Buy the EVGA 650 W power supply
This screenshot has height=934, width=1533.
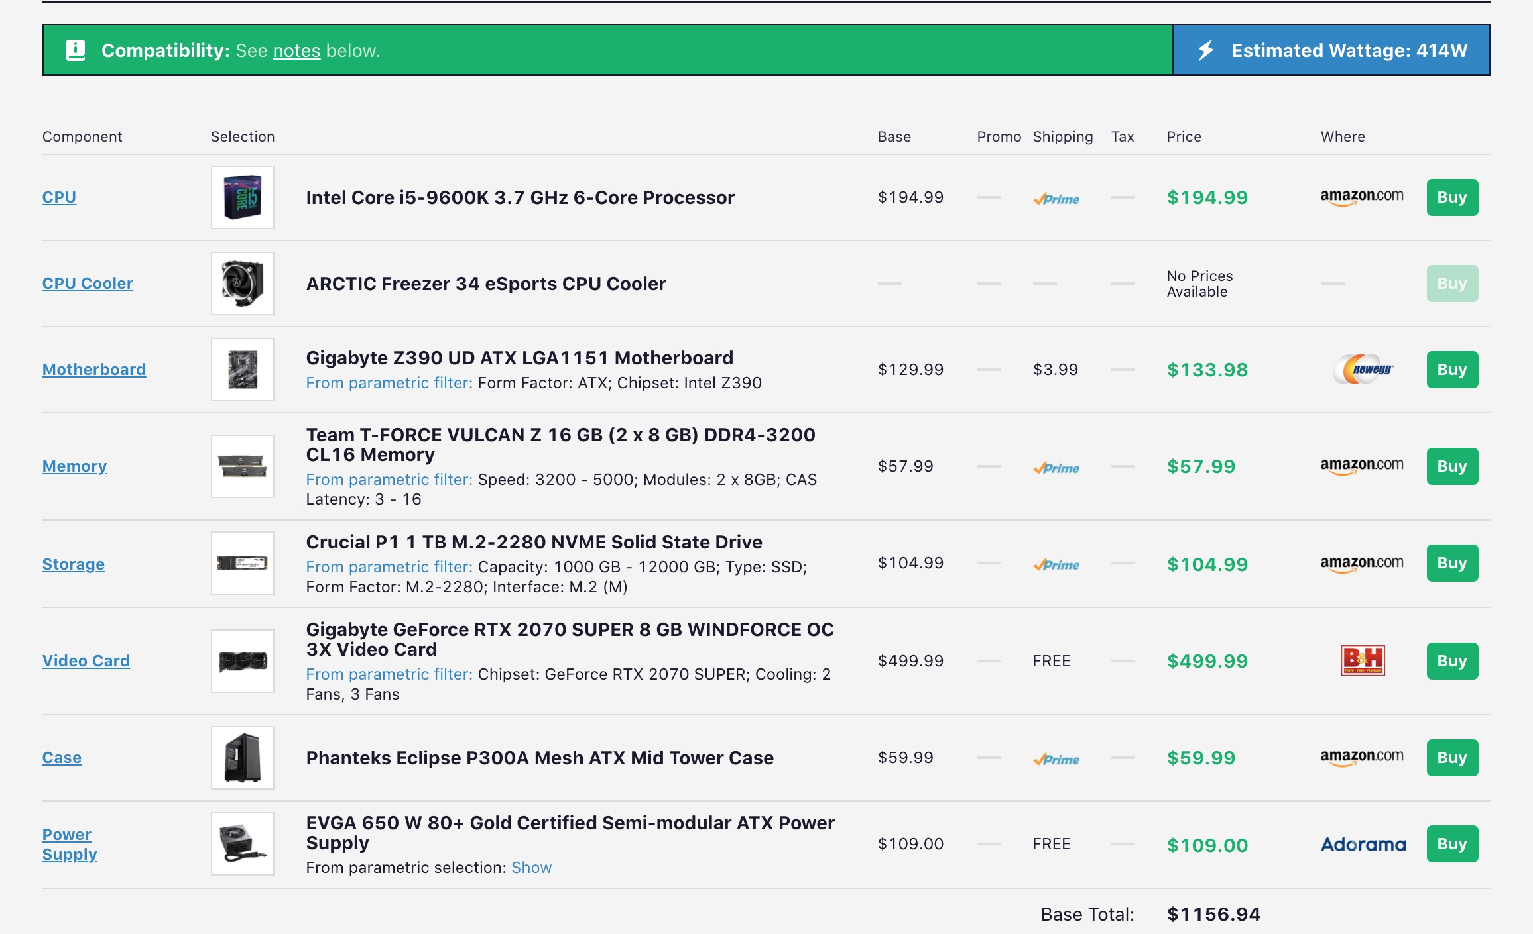[1451, 844]
